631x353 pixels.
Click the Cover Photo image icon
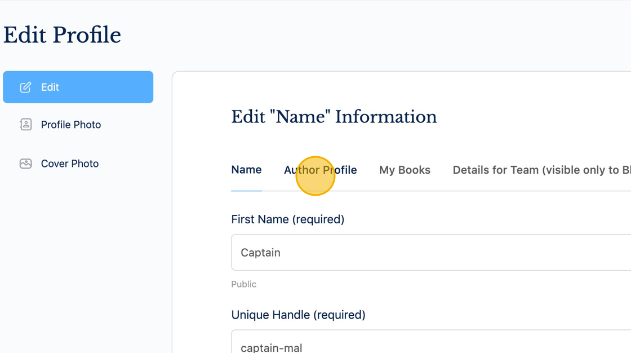coord(25,164)
